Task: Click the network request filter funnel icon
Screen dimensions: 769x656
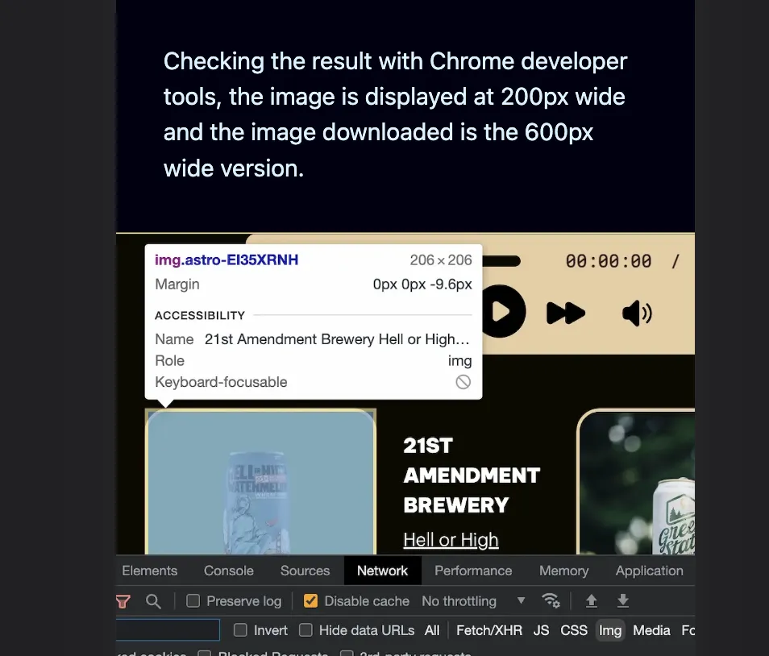Action: tap(122, 600)
